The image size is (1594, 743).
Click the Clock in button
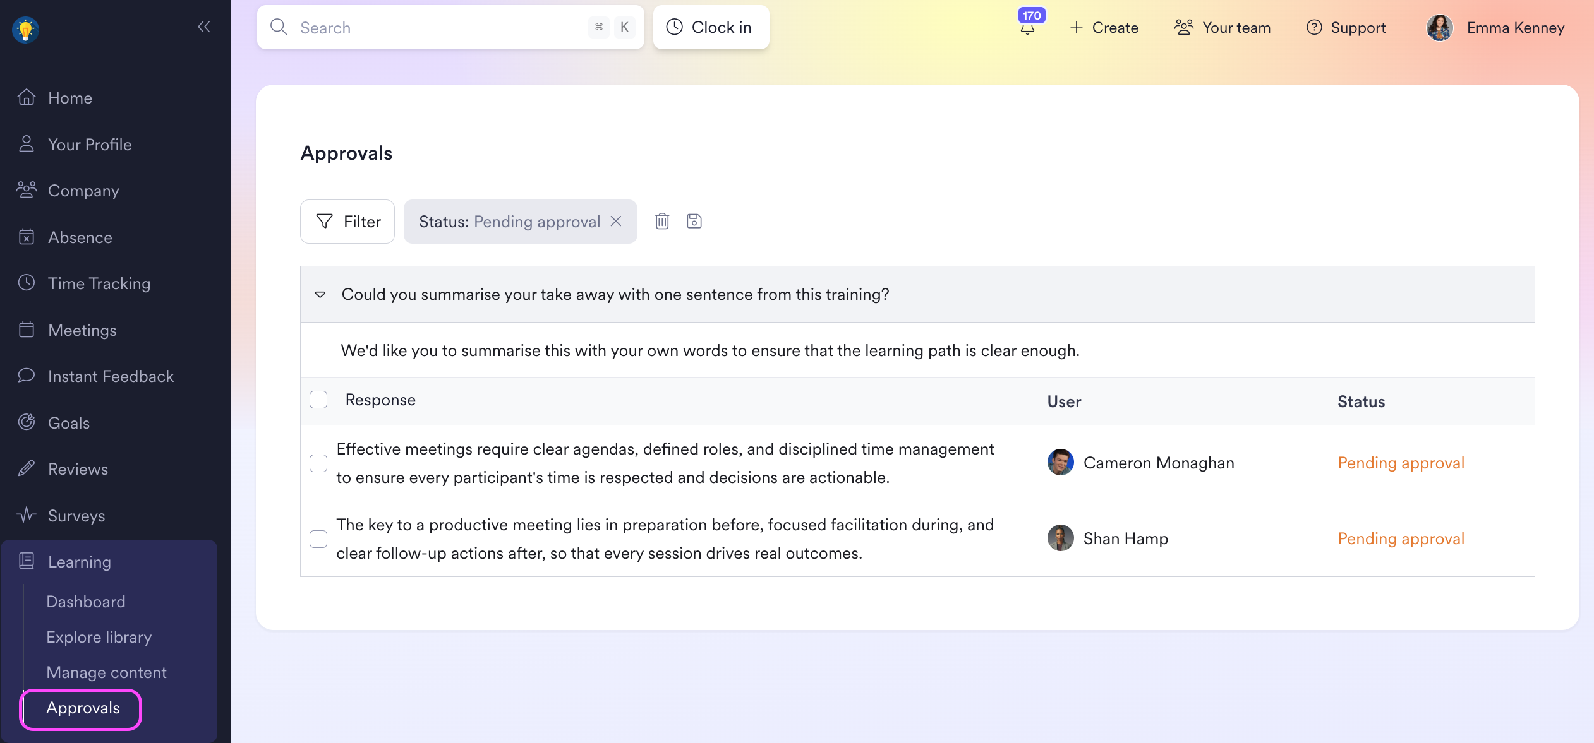[x=711, y=27]
